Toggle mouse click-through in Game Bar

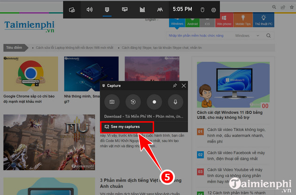(203, 9)
